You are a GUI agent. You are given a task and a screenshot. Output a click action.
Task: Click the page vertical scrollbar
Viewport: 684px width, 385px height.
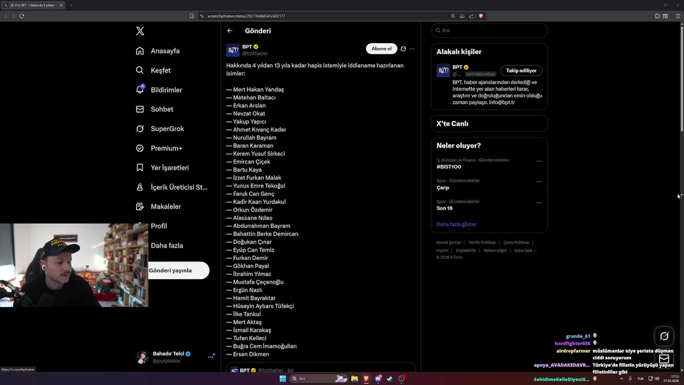[681, 78]
